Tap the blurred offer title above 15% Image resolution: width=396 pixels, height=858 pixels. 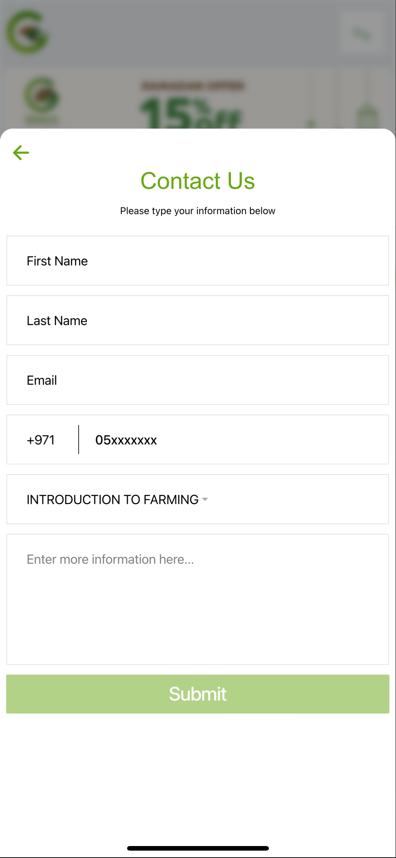click(193, 86)
